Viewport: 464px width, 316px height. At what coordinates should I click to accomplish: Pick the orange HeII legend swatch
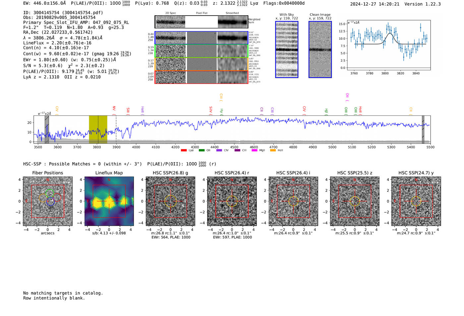click(x=273, y=150)
